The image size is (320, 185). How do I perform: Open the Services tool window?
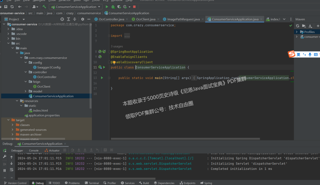(127, 183)
